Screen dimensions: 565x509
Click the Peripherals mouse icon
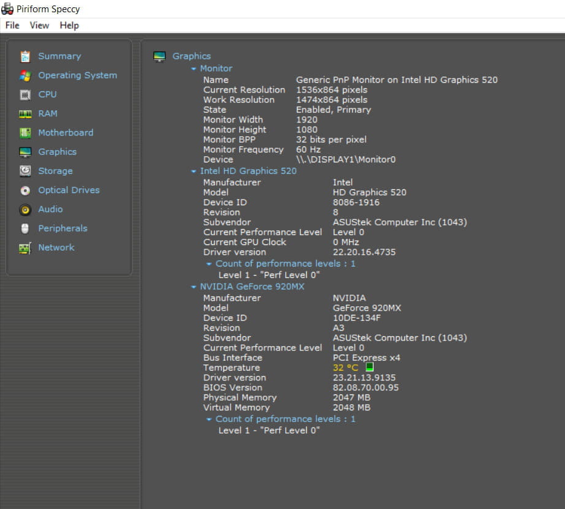click(x=25, y=228)
